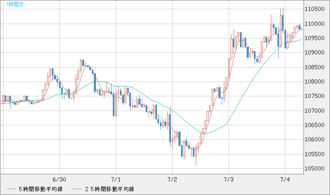Click the 106500 price axis label

coord(314,125)
